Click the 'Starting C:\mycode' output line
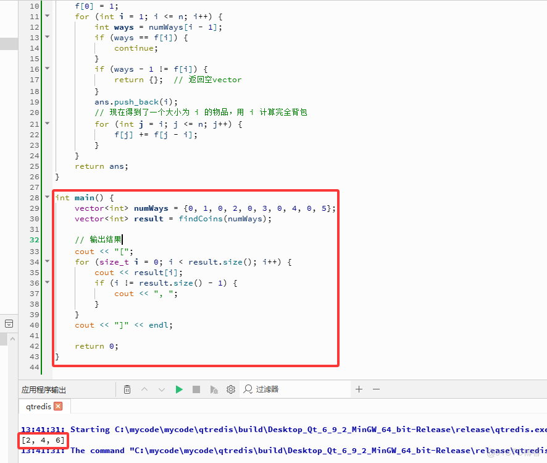 pos(284,430)
